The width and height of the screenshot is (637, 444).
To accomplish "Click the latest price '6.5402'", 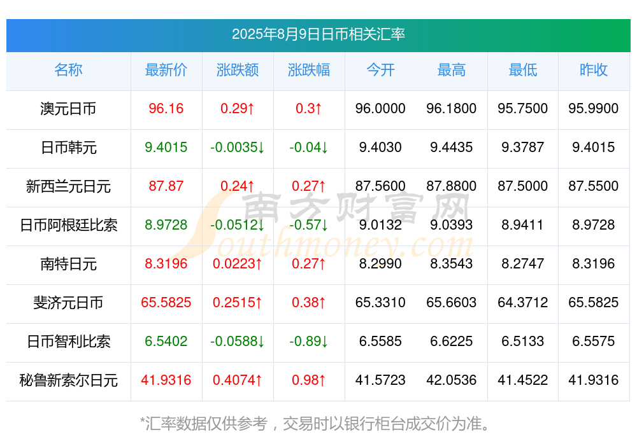I will 166,341.
